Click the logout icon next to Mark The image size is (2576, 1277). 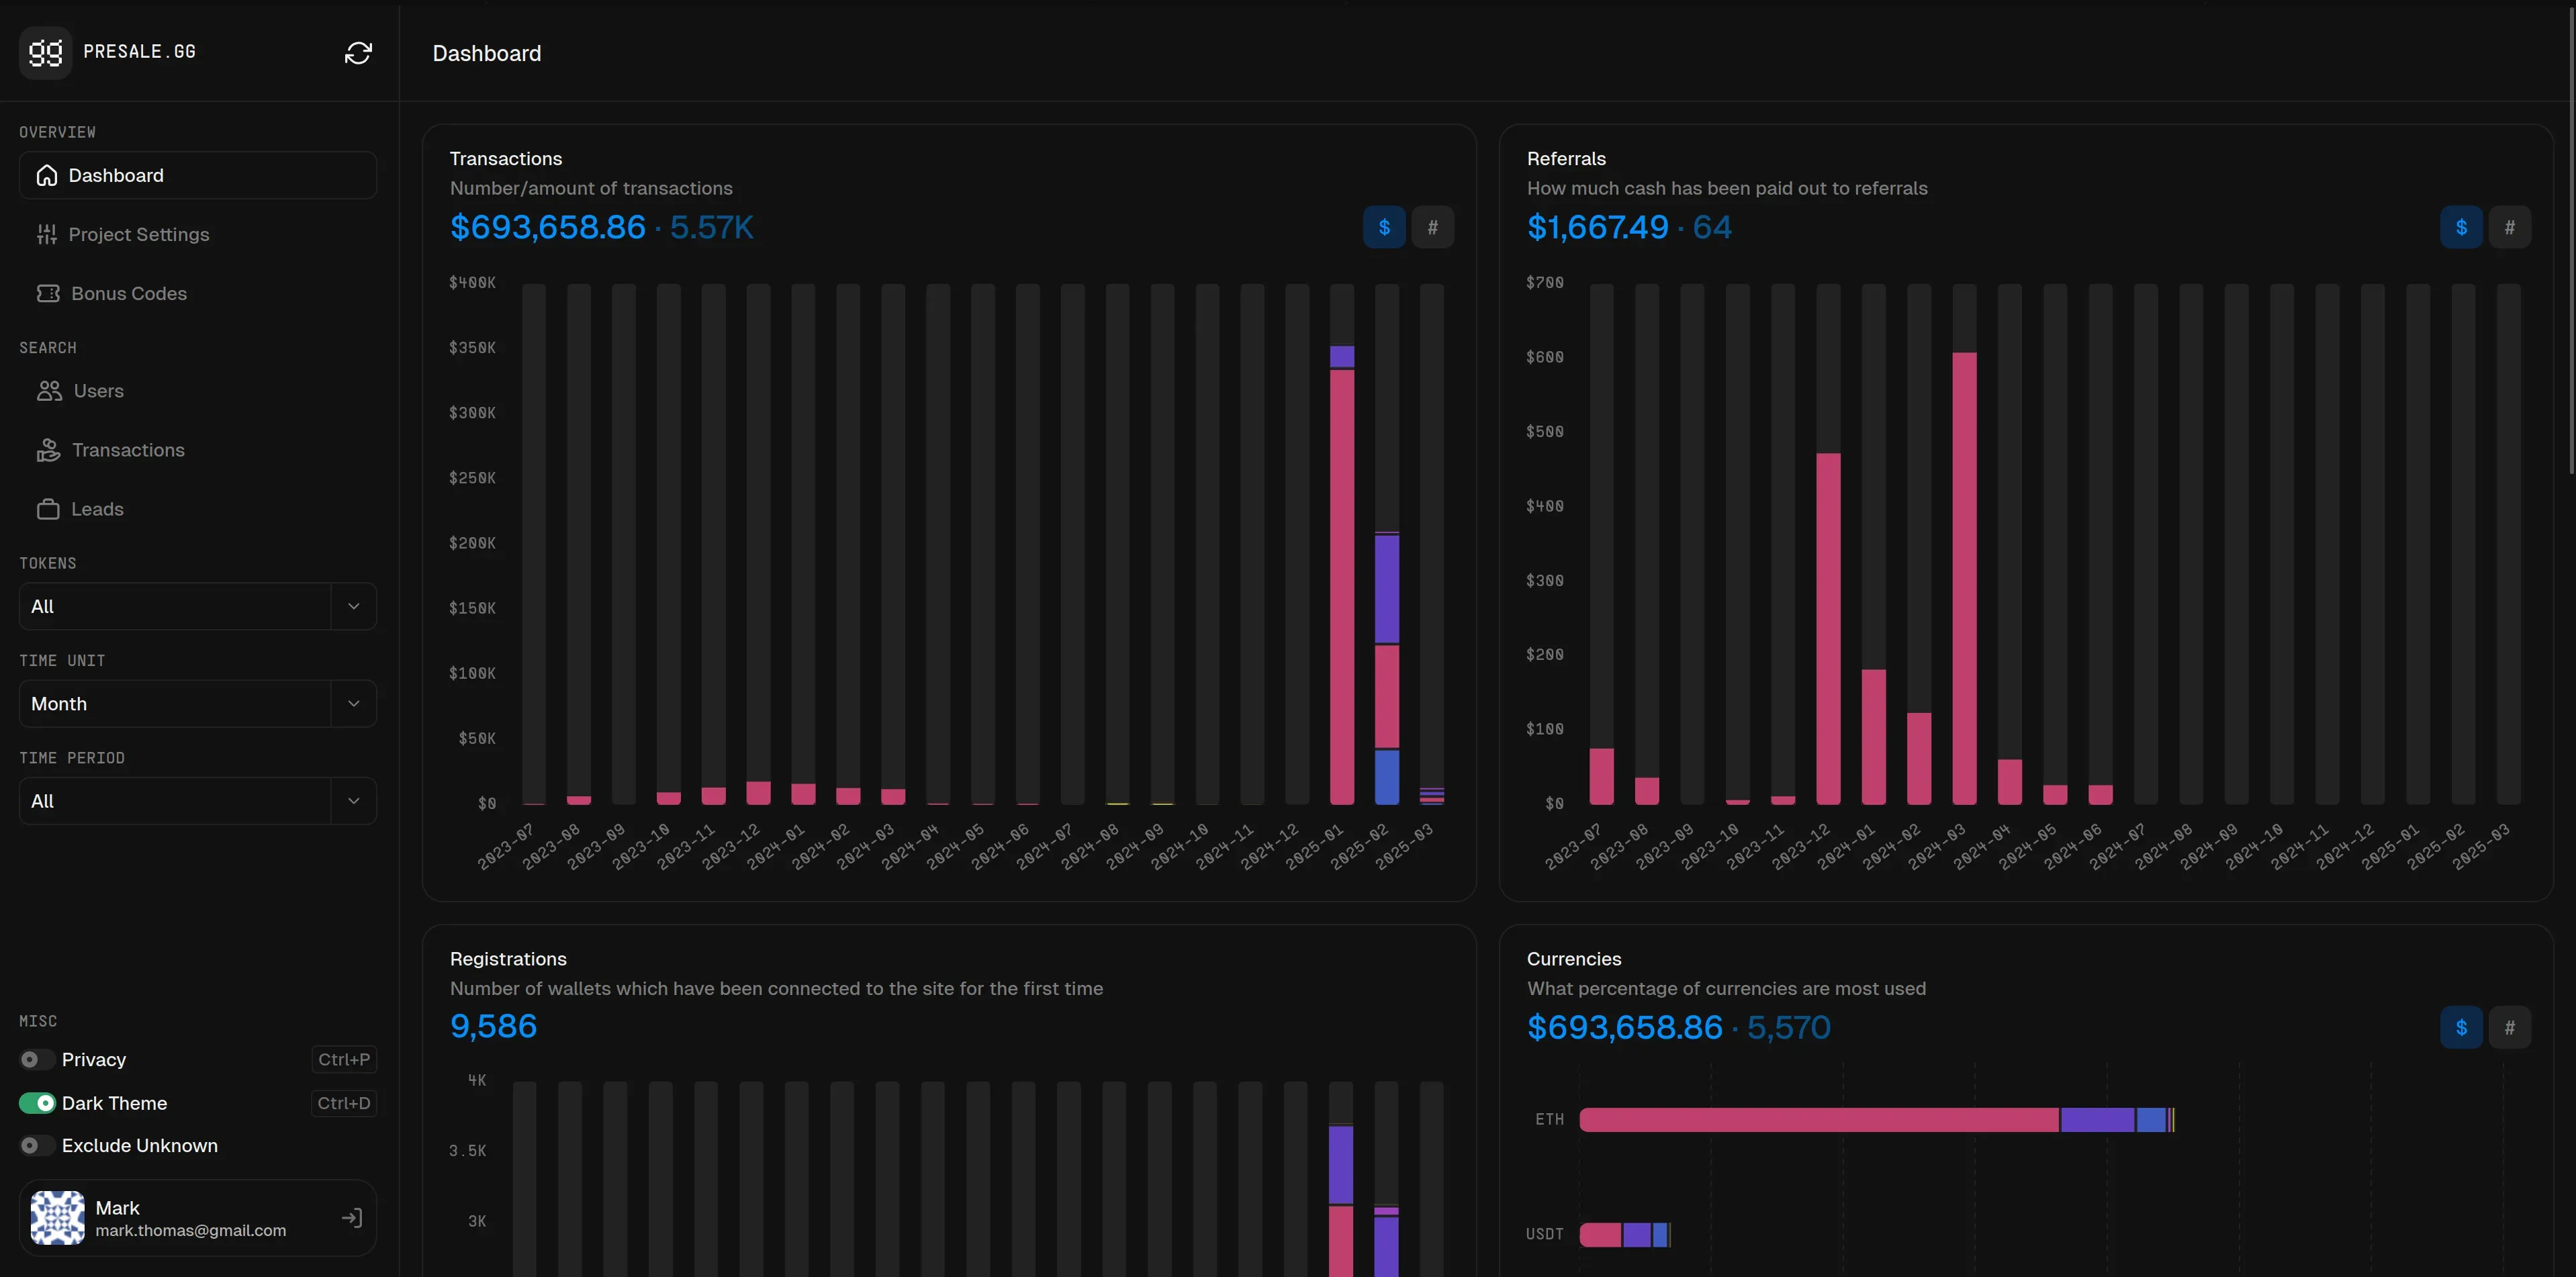click(x=351, y=1217)
